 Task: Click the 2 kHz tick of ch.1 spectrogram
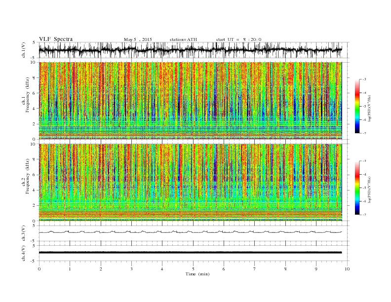coord(35,124)
